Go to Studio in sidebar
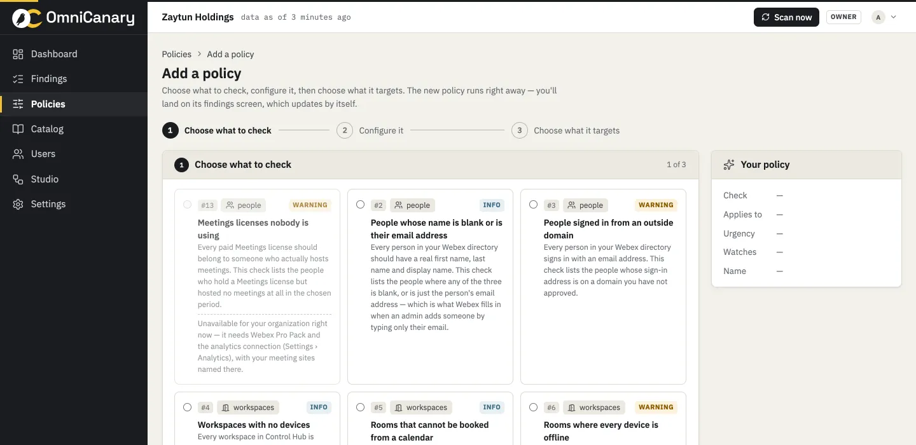The width and height of the screenshot is (916, 445). pos(74,179)
